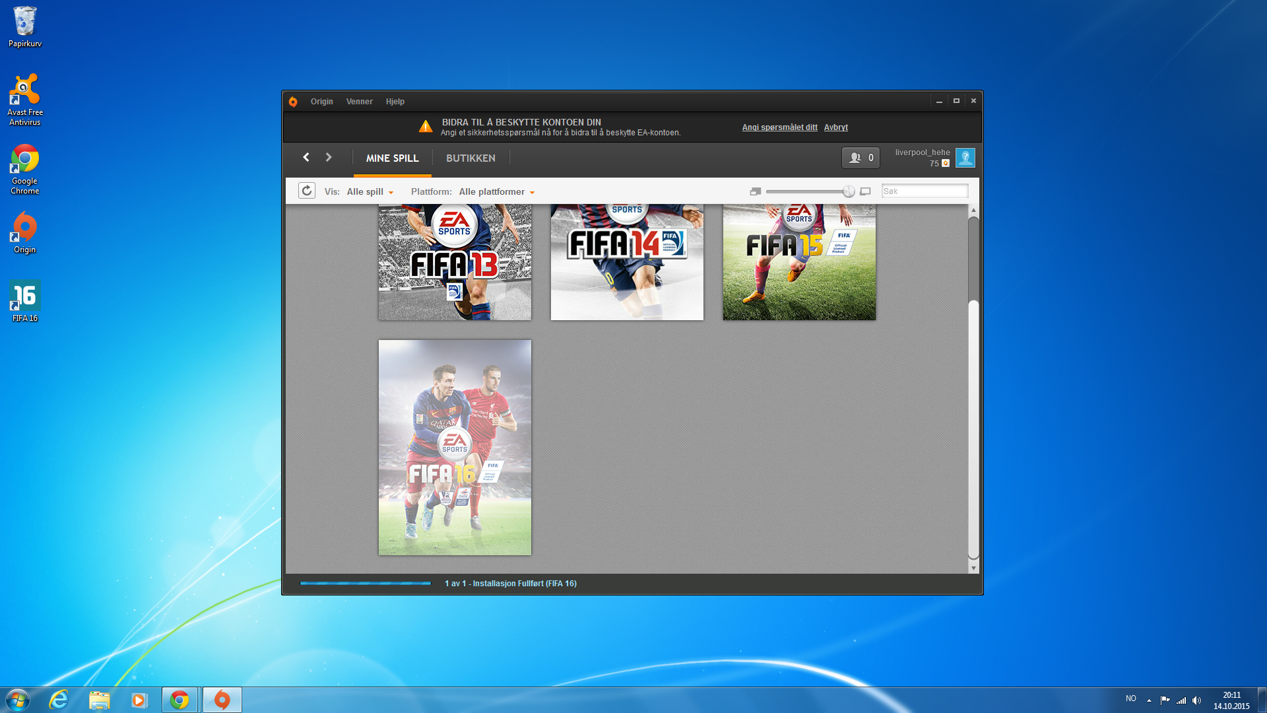The image size is (1267, 713).
Task: Click the tile size slider handle
Action: click(849, 191)
